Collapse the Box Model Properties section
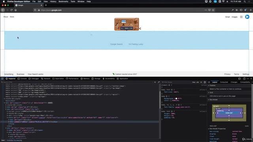The width and height of the screenshot is (253, 142). pyautogui.click(x=209, y=129)
